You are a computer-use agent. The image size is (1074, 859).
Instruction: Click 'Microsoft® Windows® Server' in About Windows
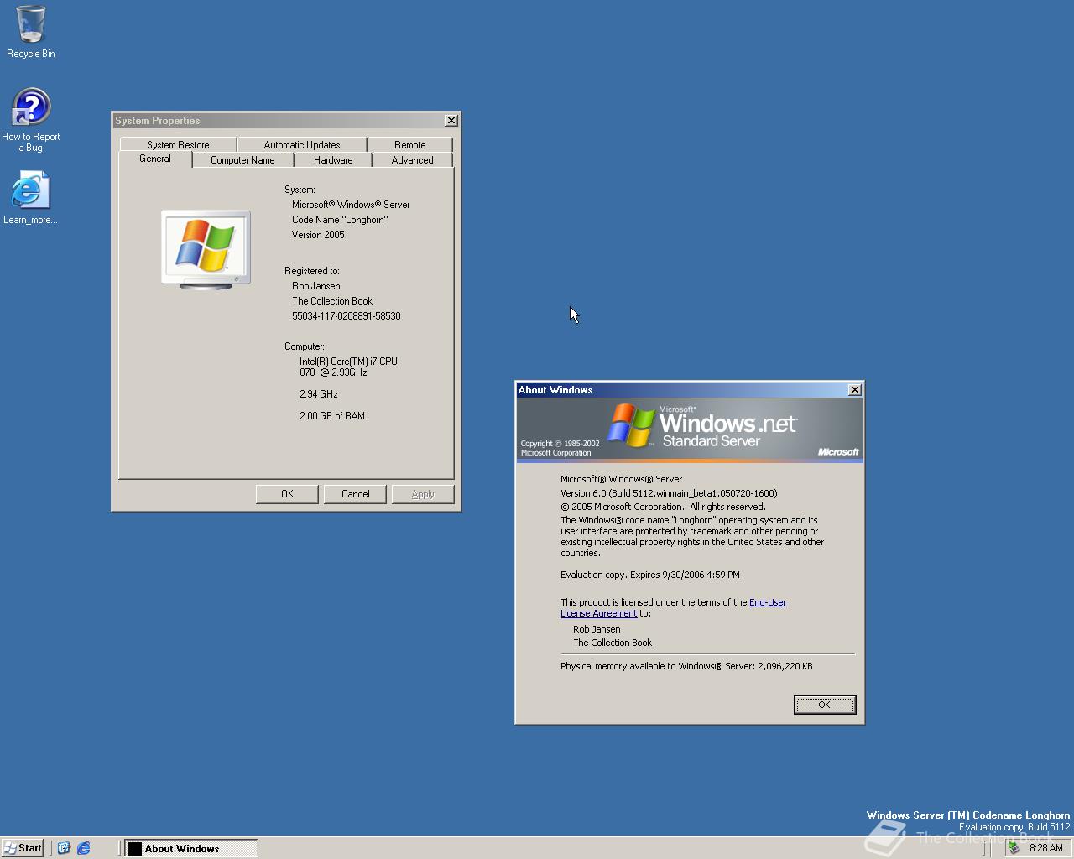click(621, 479)
